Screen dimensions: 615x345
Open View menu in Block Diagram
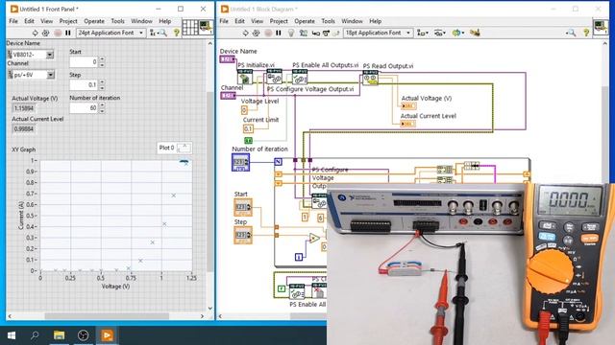point(257,21)
